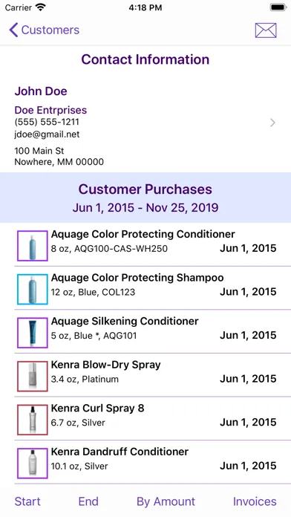
Task: Open Aquage Color Protecting Conditioner thumbnail
Action: click(33, 246)
